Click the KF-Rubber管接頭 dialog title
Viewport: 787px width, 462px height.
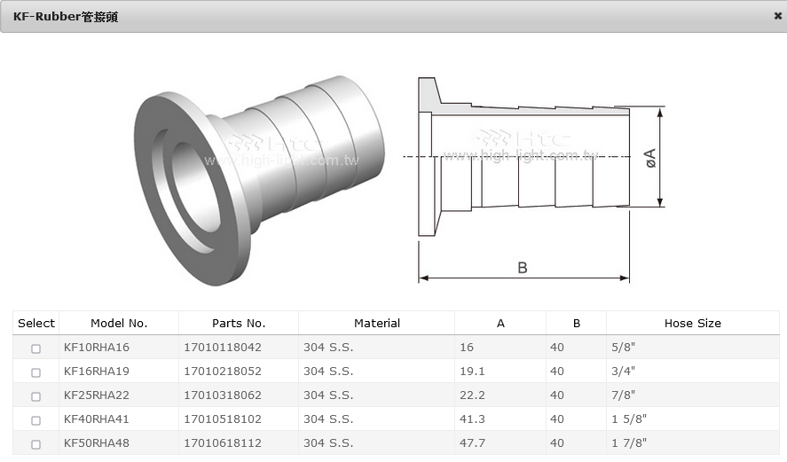click(x=66, y=17)
